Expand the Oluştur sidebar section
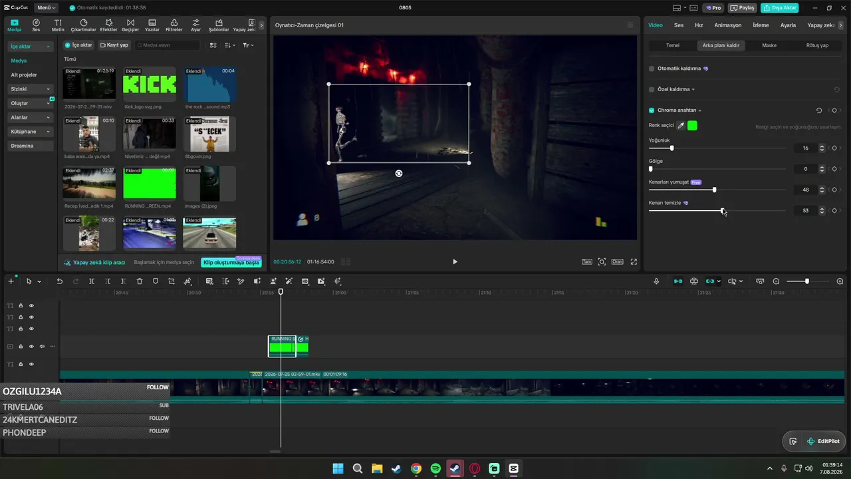 tap(31, 103)
